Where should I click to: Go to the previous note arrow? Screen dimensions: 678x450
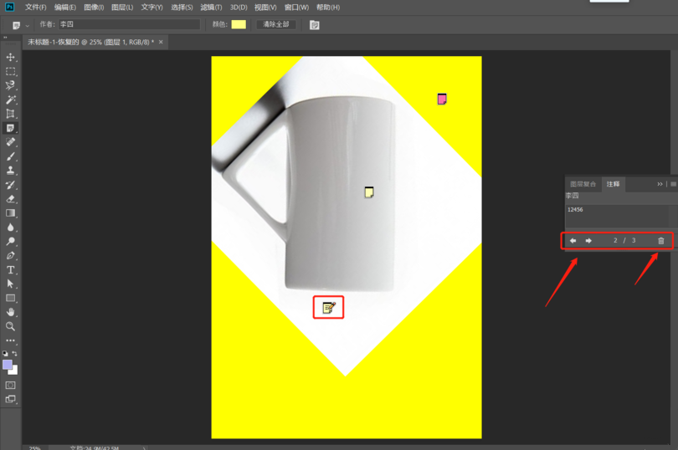pos(573,241)
